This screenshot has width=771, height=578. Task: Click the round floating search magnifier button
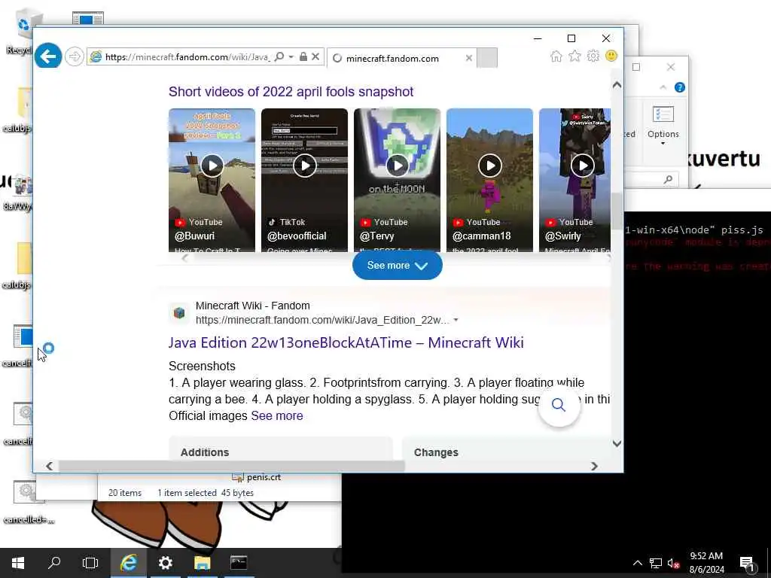tap(559, 405)
